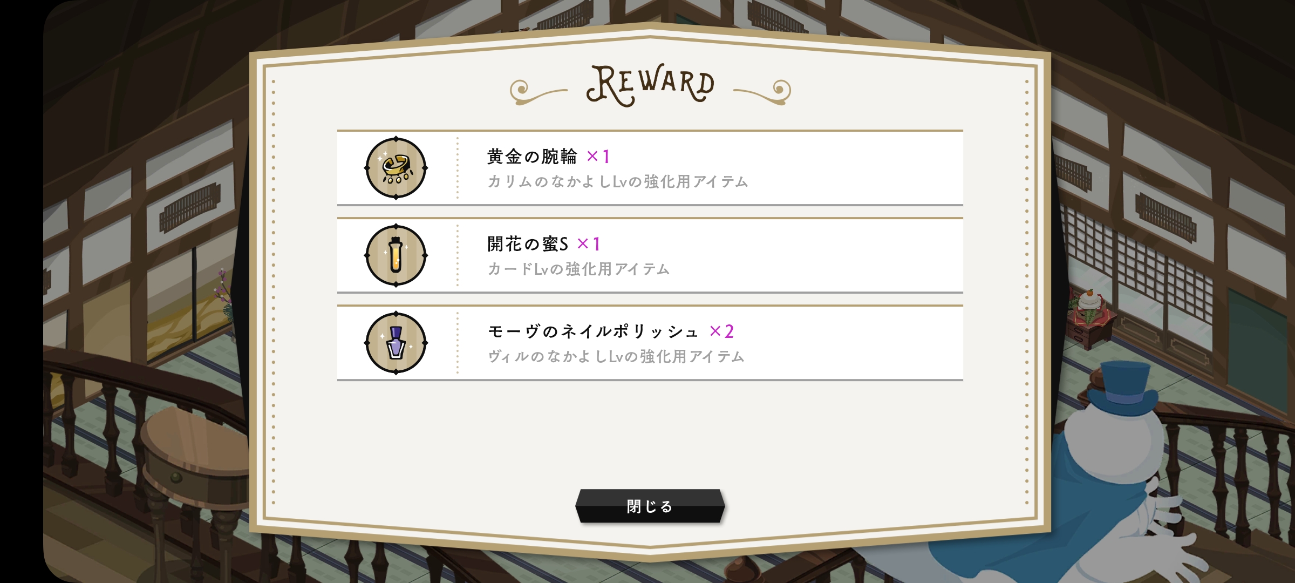Click the right swirl ornament beside REWARD
The image size is (1295, 583).
pyautogui.click(x=764, y=92)
